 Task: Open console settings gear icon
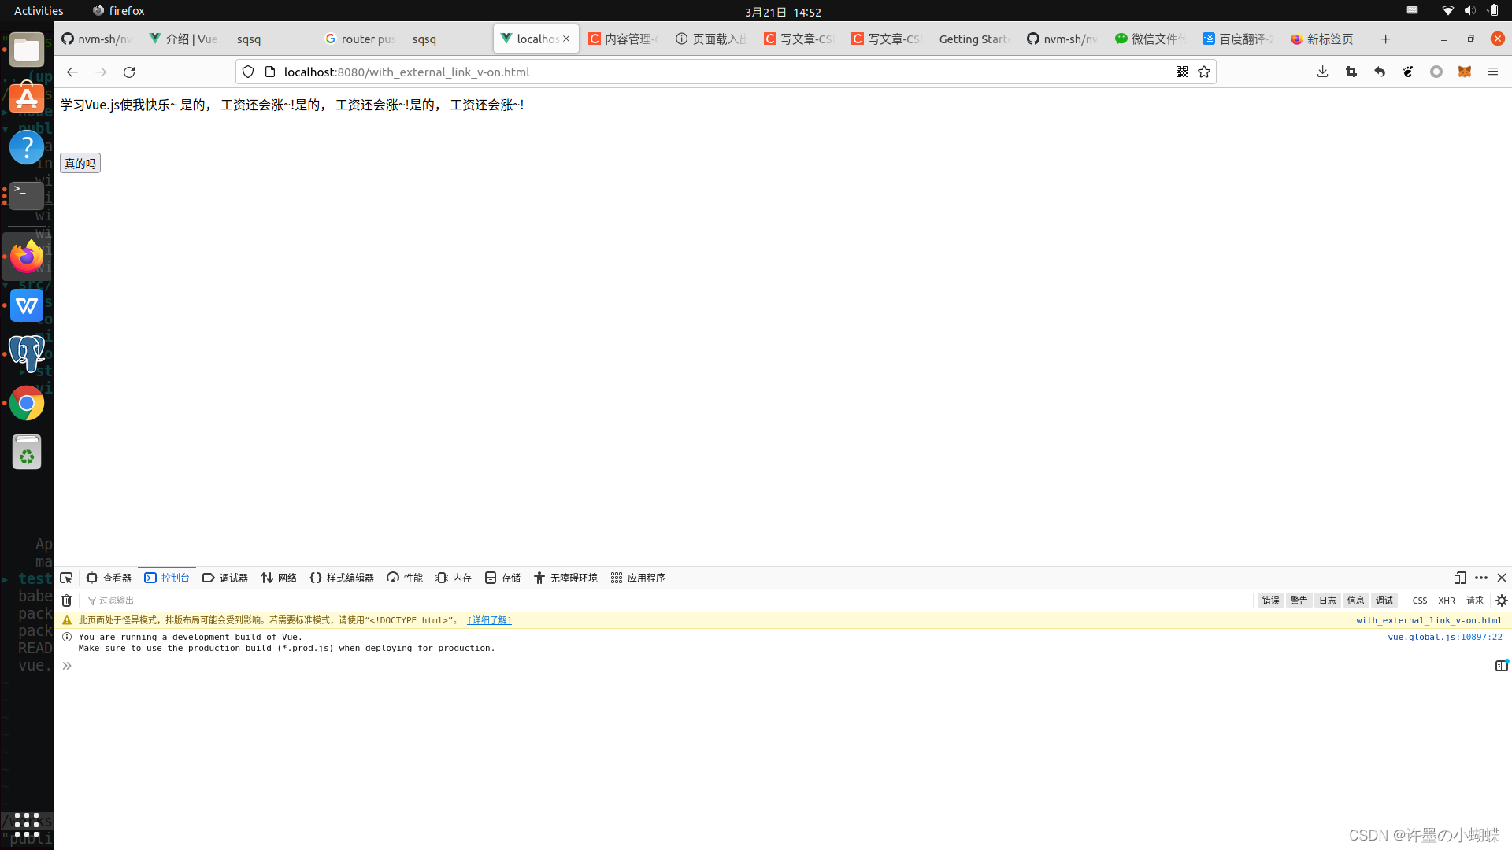coord(1502,601)
